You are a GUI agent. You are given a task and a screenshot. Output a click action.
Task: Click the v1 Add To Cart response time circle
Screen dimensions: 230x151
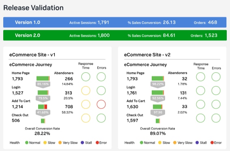(x=86, y=104)
